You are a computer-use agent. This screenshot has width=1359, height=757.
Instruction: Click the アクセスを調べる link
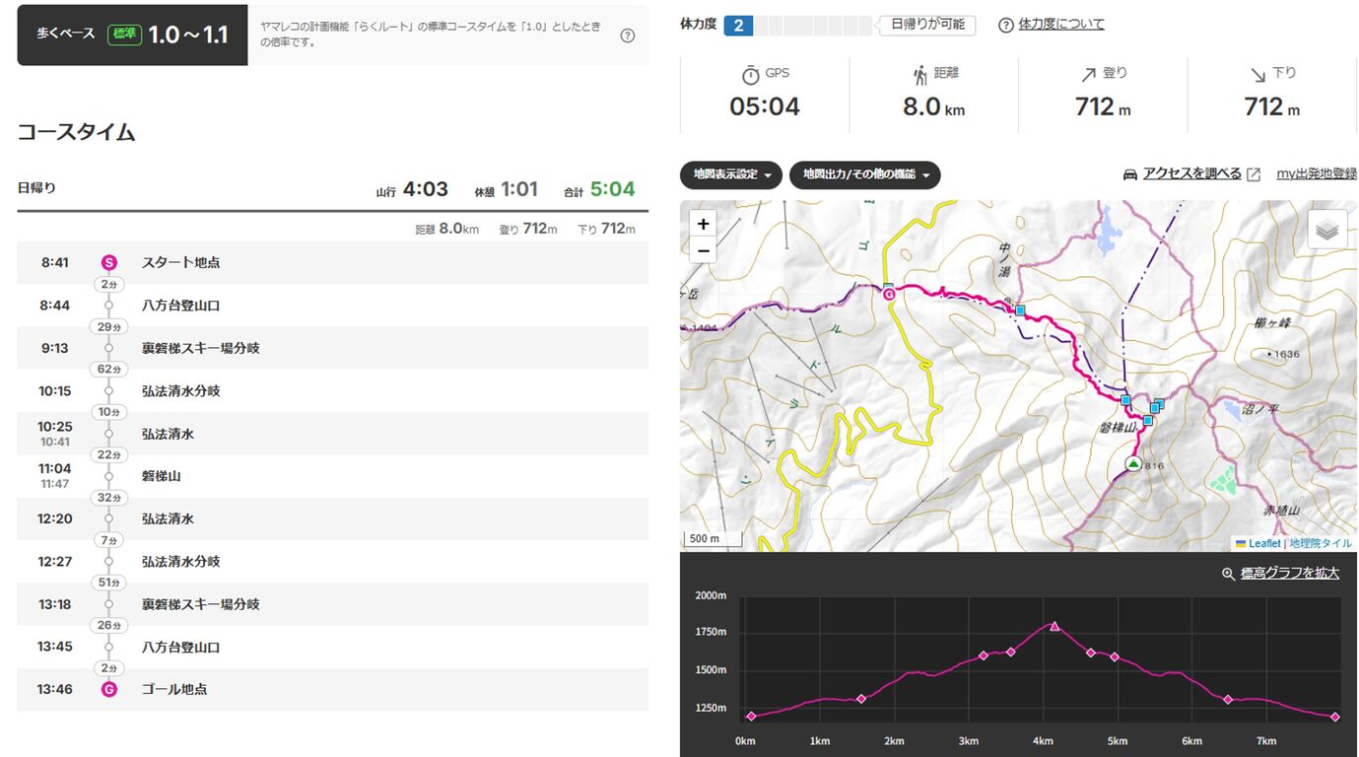click(1191, 174)
